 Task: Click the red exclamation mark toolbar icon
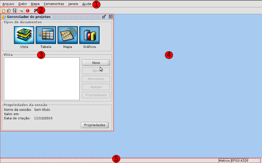[x=28, y=10]
